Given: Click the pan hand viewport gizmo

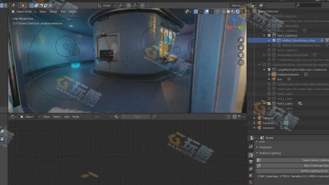Looking at the screenshot, I should (x=241, y=48).
